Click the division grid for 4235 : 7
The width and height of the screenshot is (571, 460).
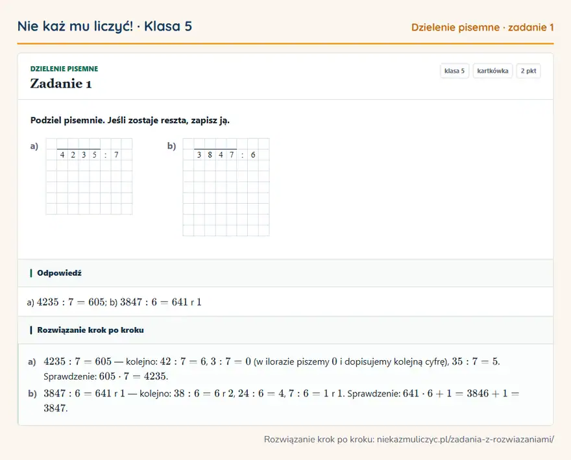point(89,176)
